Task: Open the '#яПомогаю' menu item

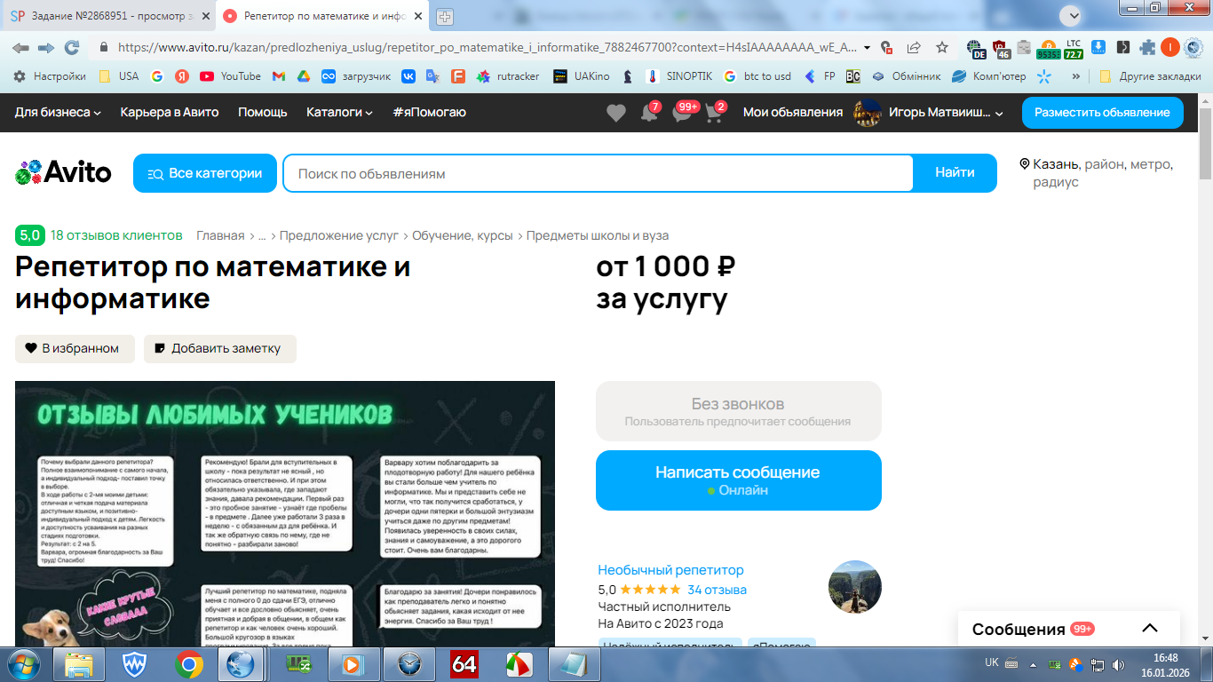Action: [430, 112]
